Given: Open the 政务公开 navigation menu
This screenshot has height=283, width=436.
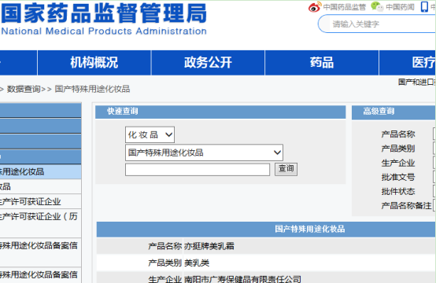Looking at the screenshot, I should [x=208, y=62].
